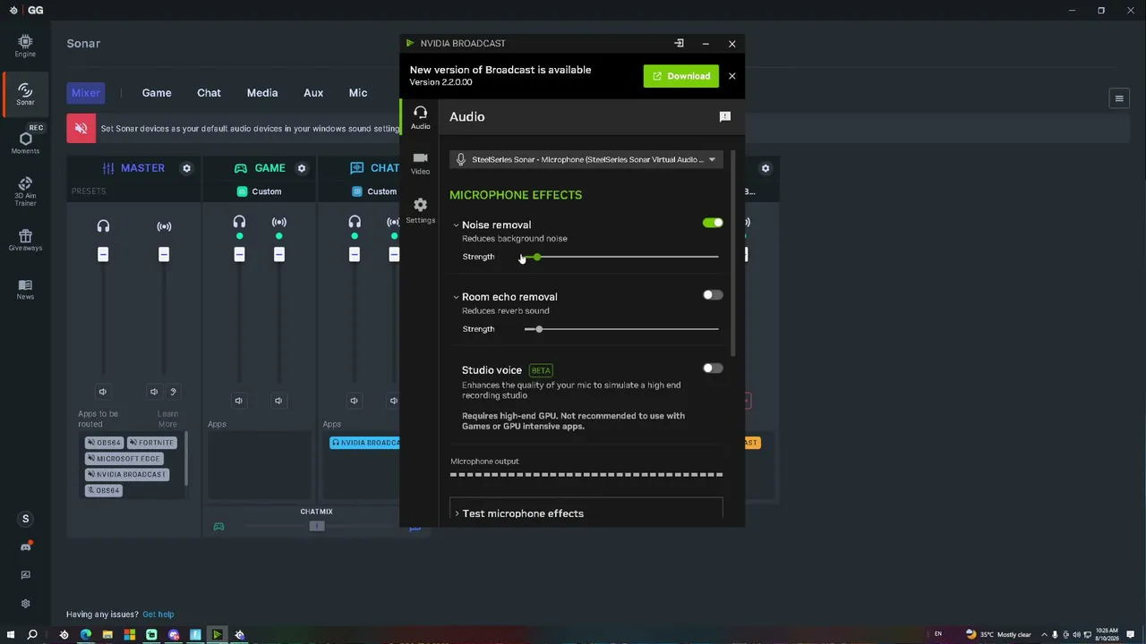
Task: Expand Test microphone effects section
Action: tap(586, 513)
